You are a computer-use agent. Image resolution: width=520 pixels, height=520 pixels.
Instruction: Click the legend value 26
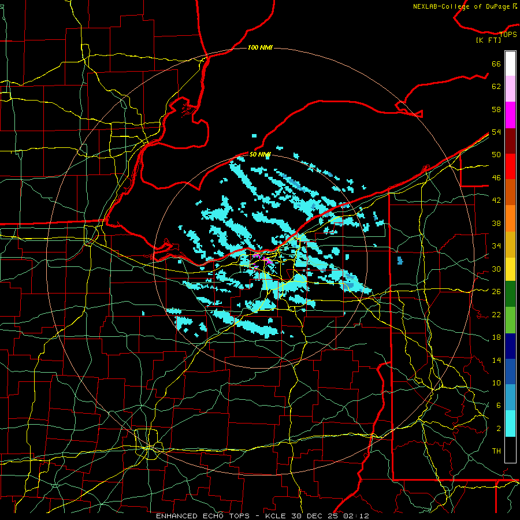[x=496, y=292]
